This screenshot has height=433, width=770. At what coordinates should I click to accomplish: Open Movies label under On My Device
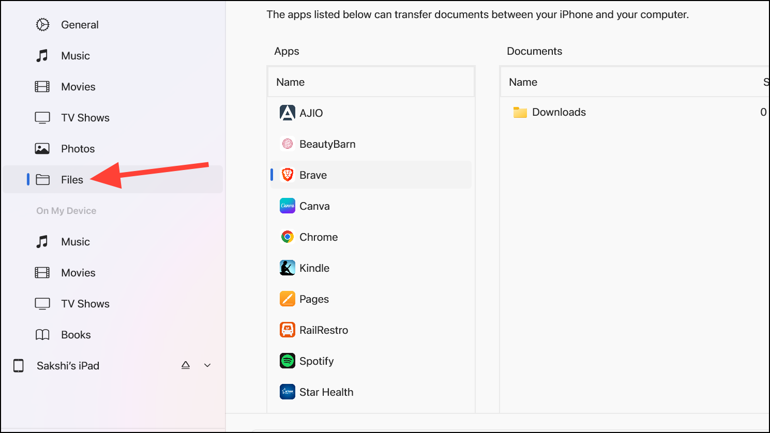tap(78, 273)
